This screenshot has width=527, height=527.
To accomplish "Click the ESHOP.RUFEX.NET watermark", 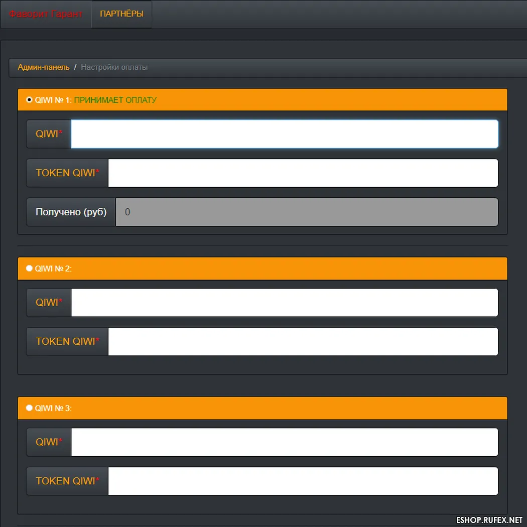I will click(x=489, y=519).
